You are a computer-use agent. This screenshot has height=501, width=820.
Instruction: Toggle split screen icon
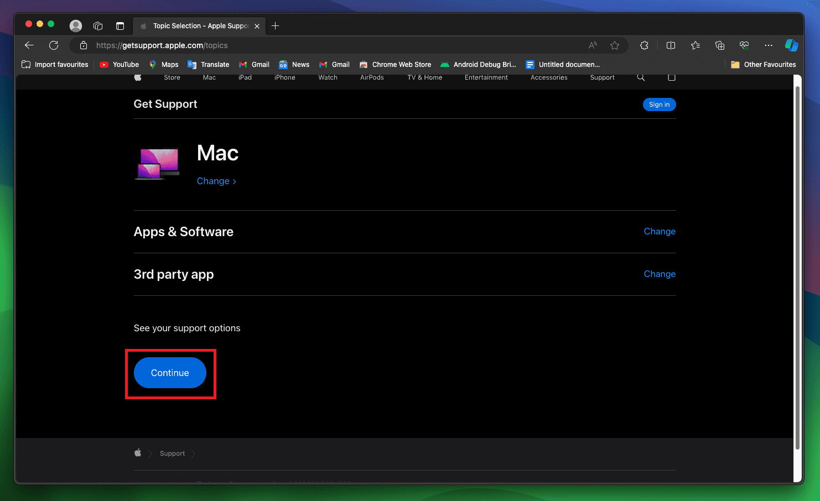point(671,45)
